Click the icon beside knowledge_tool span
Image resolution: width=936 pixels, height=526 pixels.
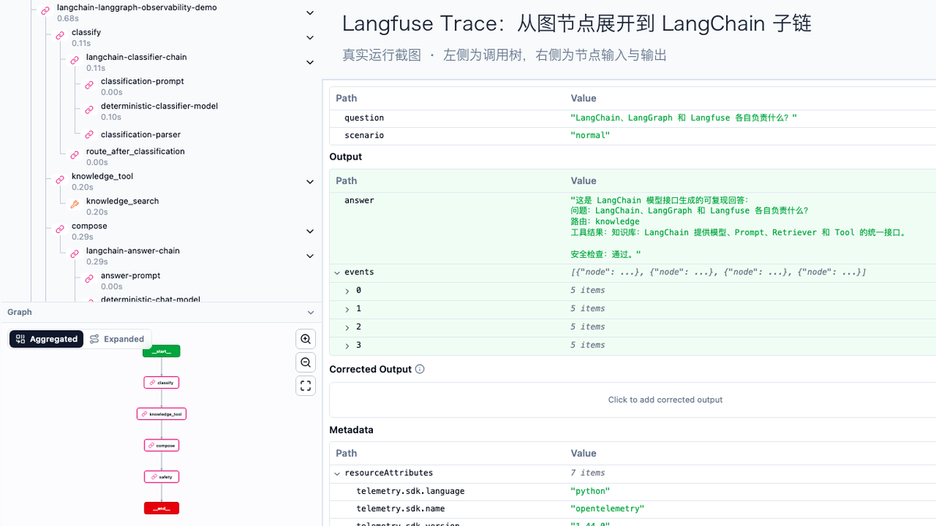pyautogui.click(x=60, y=181)
